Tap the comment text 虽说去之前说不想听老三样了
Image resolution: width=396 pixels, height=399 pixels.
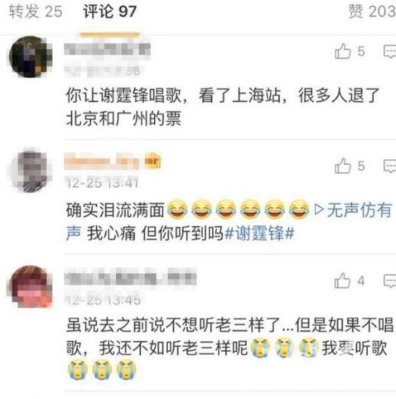coord(173,325)
